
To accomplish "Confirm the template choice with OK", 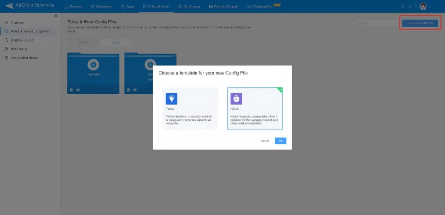I will click(280, 140).
